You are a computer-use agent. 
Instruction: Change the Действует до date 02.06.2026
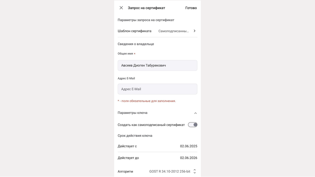coord(189,158)
